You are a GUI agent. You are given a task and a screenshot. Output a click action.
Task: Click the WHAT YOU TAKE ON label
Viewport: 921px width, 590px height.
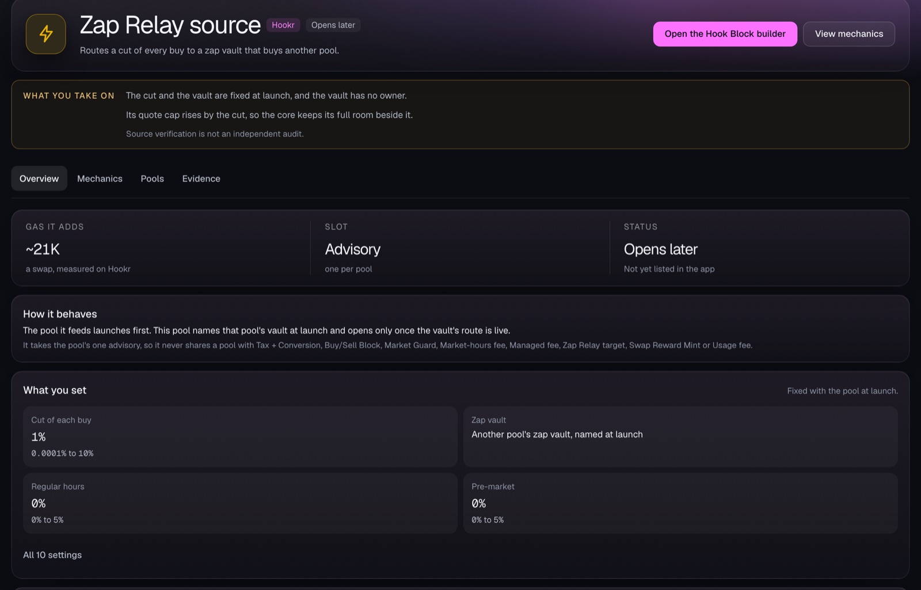(x=68, y=96)
